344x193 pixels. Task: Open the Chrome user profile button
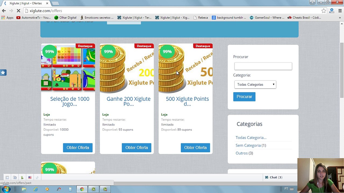[312, 2]
